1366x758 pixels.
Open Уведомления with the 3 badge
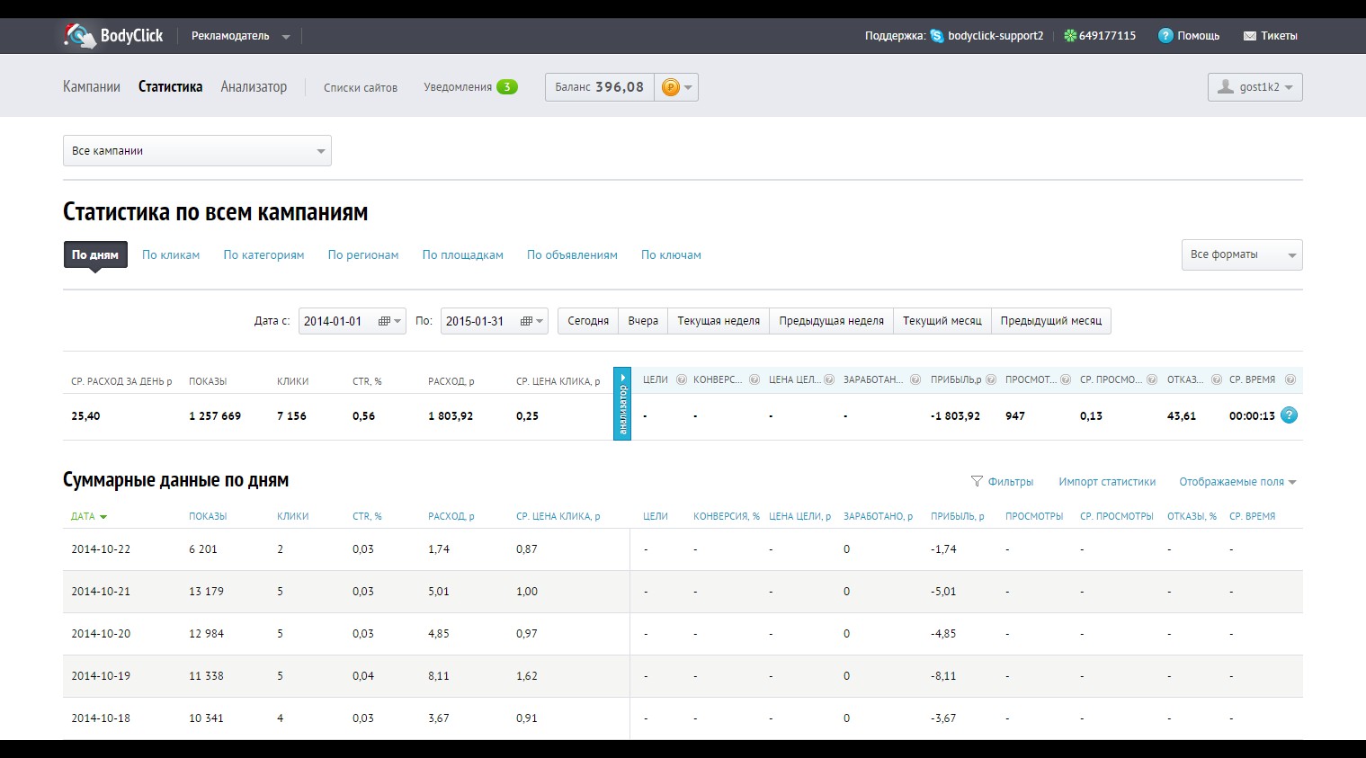click(x=470, y=87)
